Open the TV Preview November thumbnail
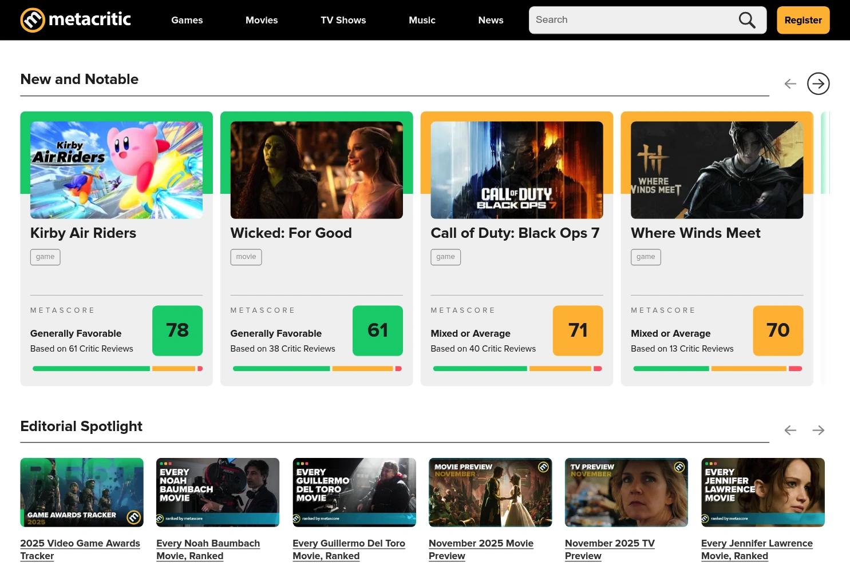The width and height of the screenshot is (850, 566). click(x=627, y=492)
